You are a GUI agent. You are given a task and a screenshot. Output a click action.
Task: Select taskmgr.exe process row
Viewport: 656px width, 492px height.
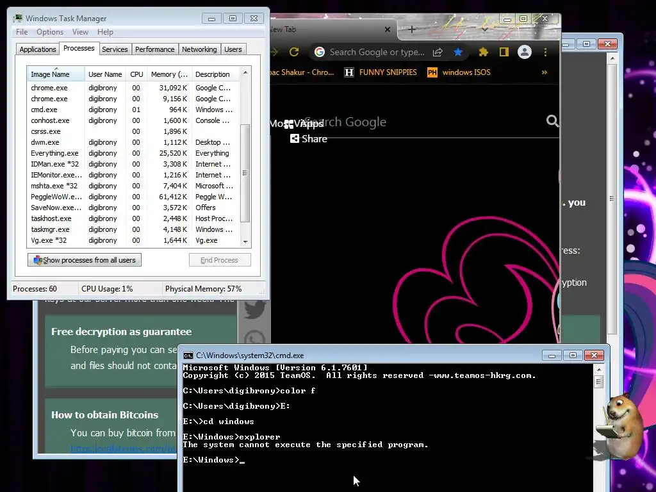(x=133, y=229)
